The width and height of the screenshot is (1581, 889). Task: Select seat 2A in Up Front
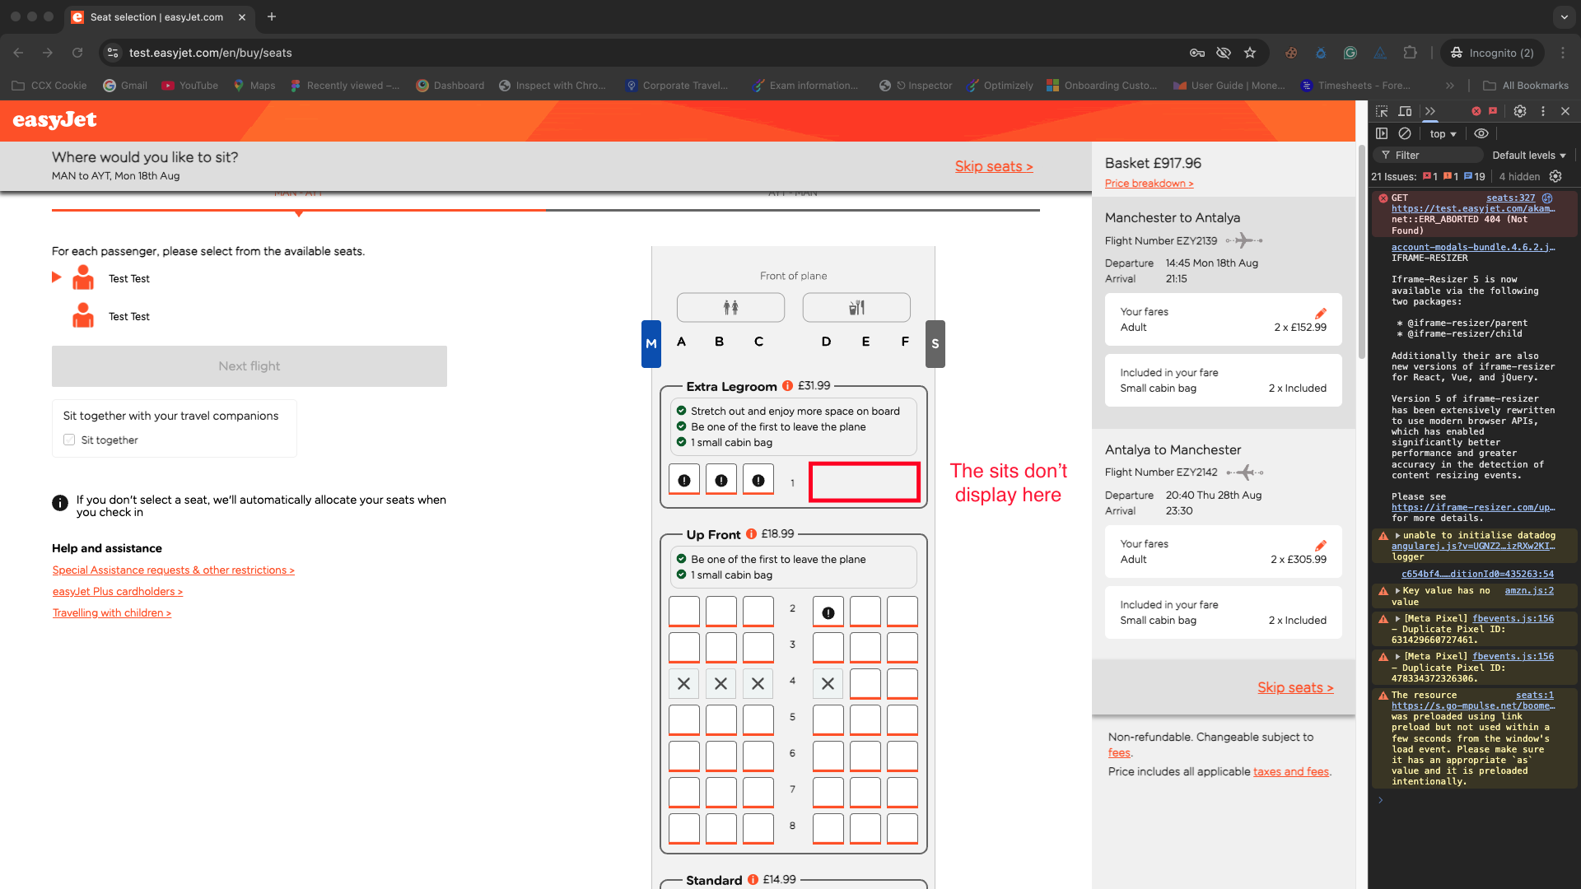683,611
